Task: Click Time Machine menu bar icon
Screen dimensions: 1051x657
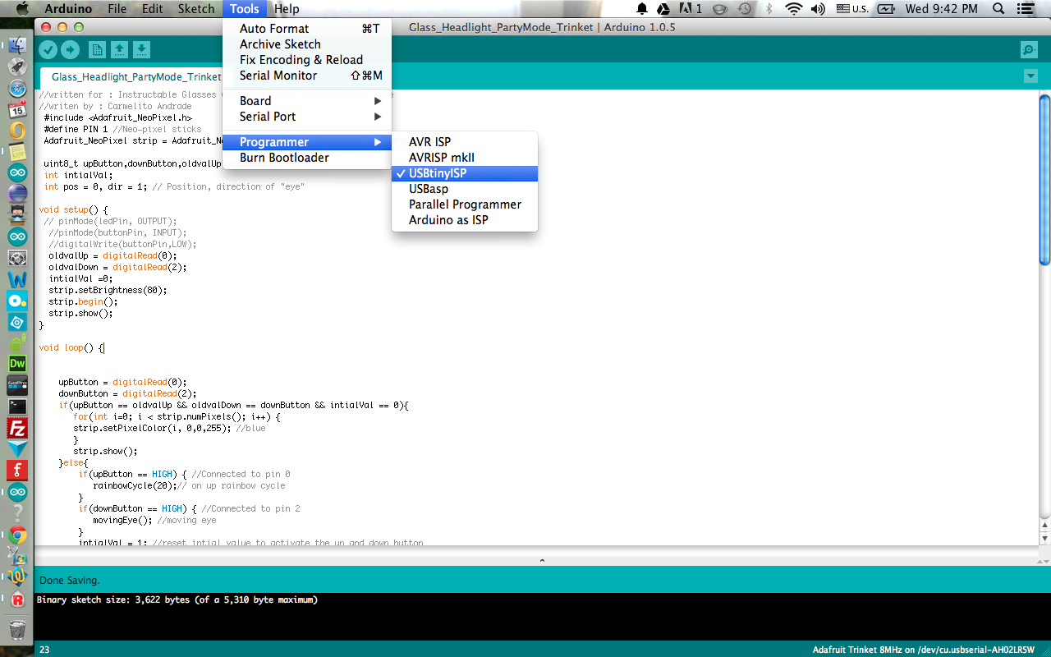Action: [x=744, y=9]
